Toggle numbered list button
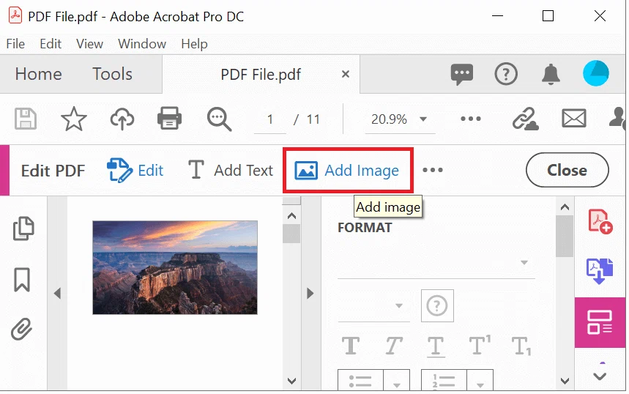This screenshot has height=394, width=629. 444,380
